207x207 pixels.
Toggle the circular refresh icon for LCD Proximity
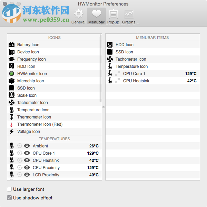pyautogui.click(x=20, y=175)
